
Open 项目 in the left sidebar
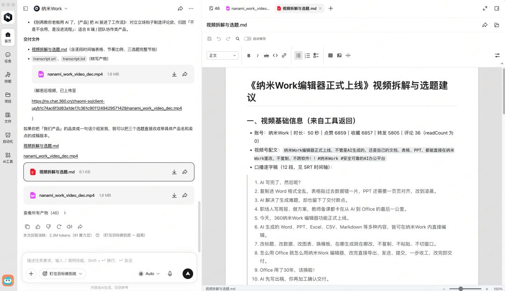[8, 97]
